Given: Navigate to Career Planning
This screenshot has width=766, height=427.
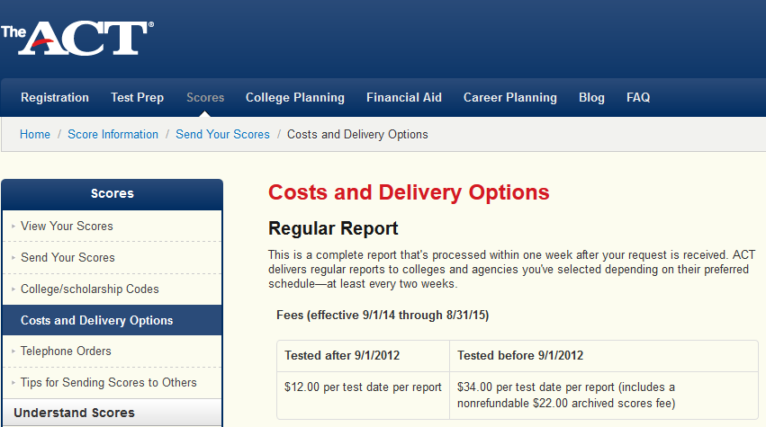Looking at the screenshot, I should (x=510, y=97).
